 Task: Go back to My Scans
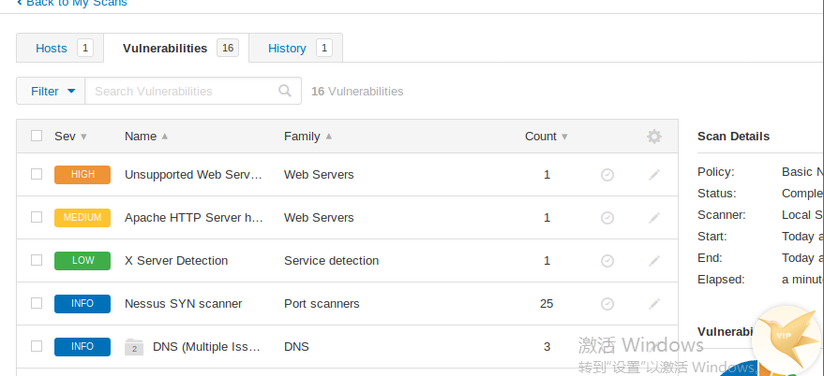[71, 3]
